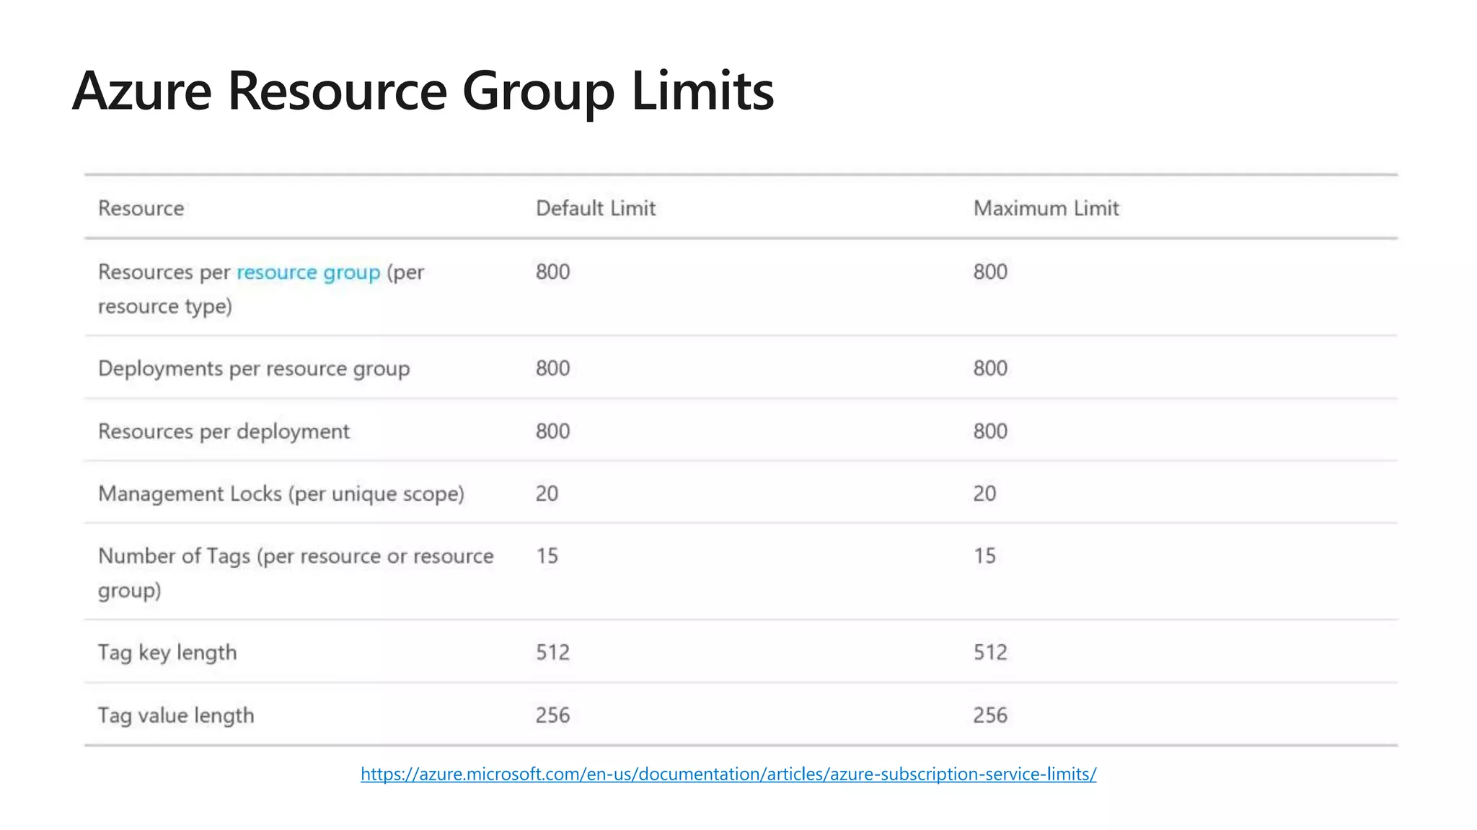
Task: Select 'Management Locks (per unique scope)' label
Action: click(281, 494)
